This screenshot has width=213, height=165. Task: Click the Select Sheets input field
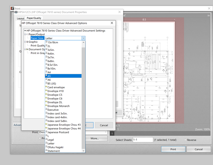142,140
